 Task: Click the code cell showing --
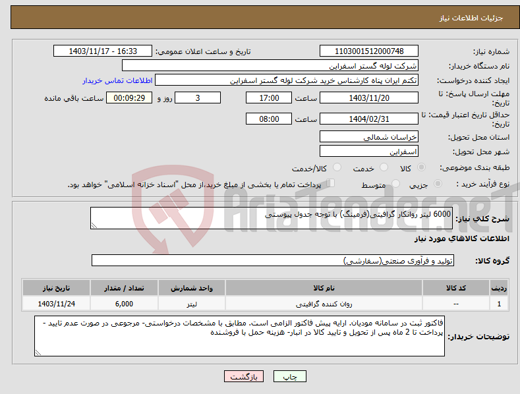click(456, 304)
